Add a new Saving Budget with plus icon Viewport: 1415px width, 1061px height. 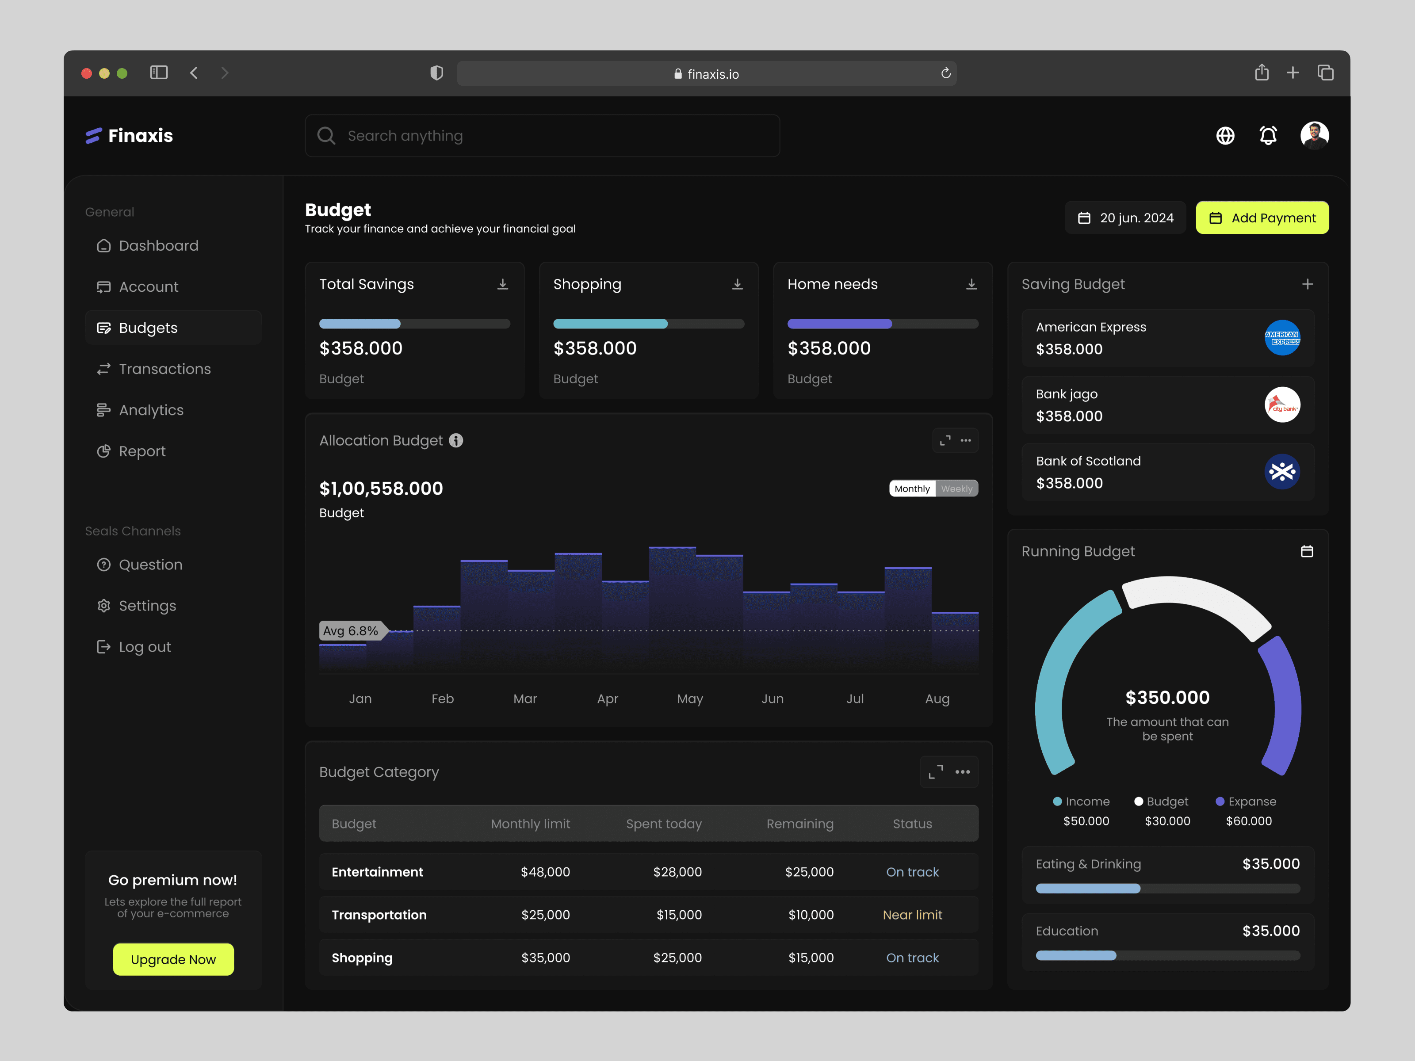pos(1307,284)
